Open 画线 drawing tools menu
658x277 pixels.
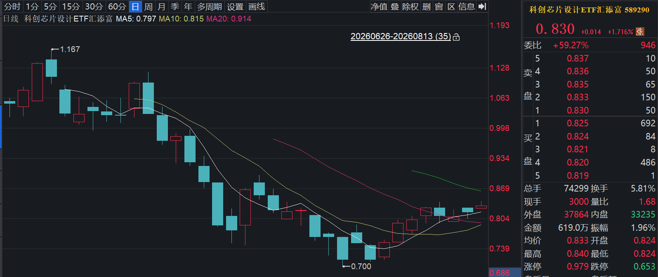(257, 7)
